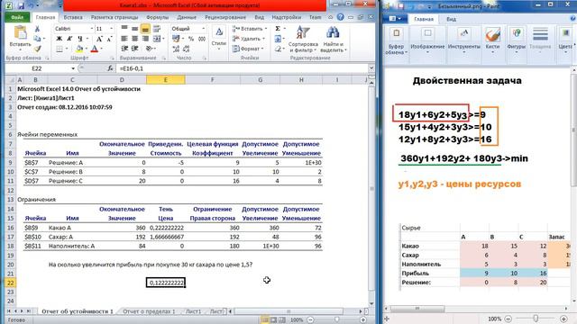
Task: Toggle the highlighted bottom align button
Action: tap(145, 29)
